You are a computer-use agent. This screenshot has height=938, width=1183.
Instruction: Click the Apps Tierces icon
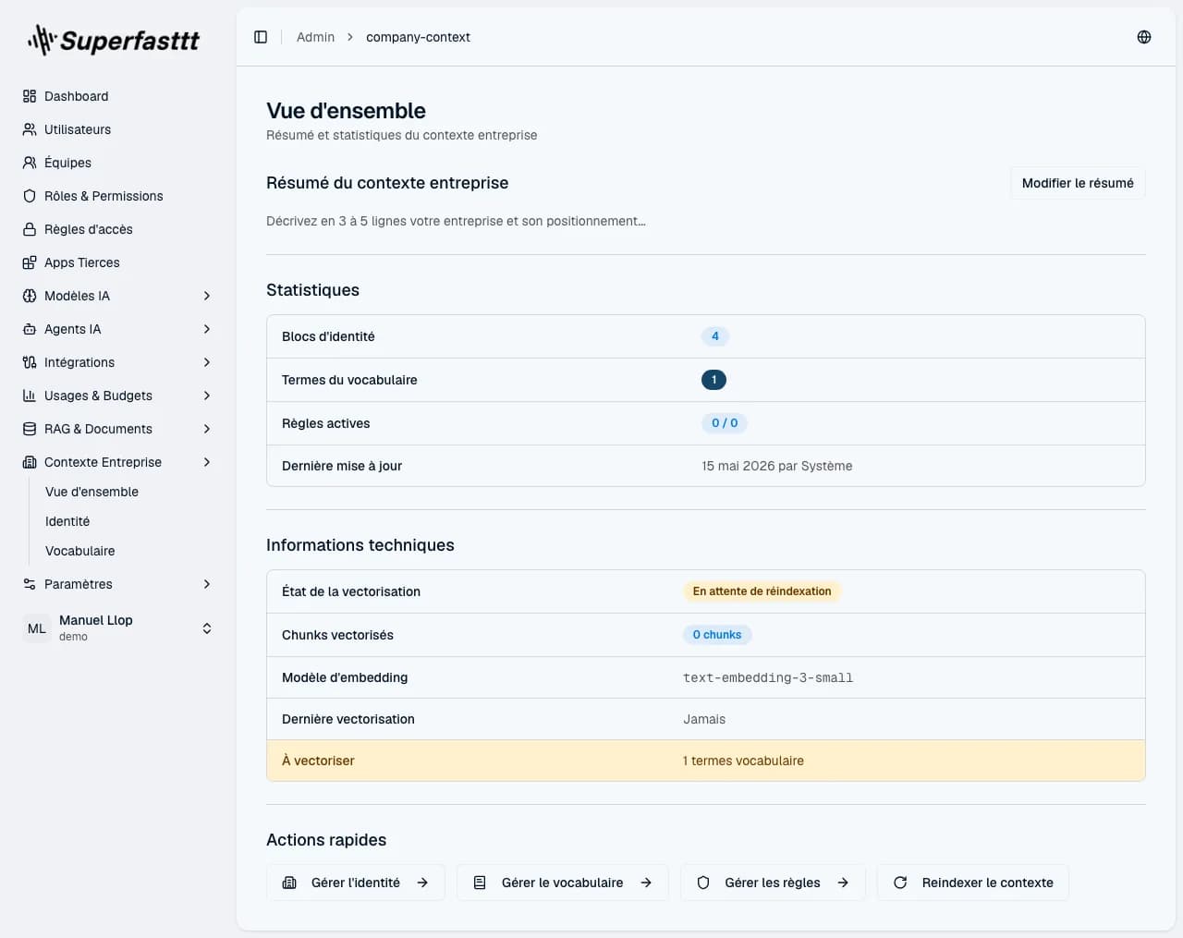(30, 262)
